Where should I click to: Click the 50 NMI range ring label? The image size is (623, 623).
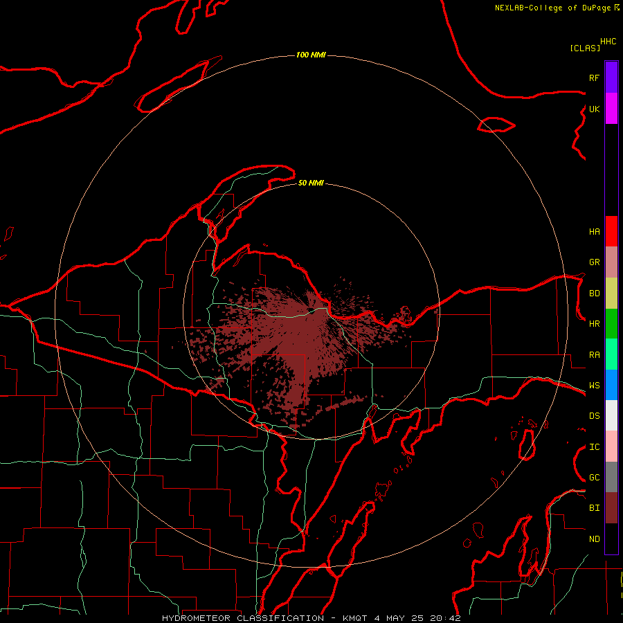click(311, 183)
